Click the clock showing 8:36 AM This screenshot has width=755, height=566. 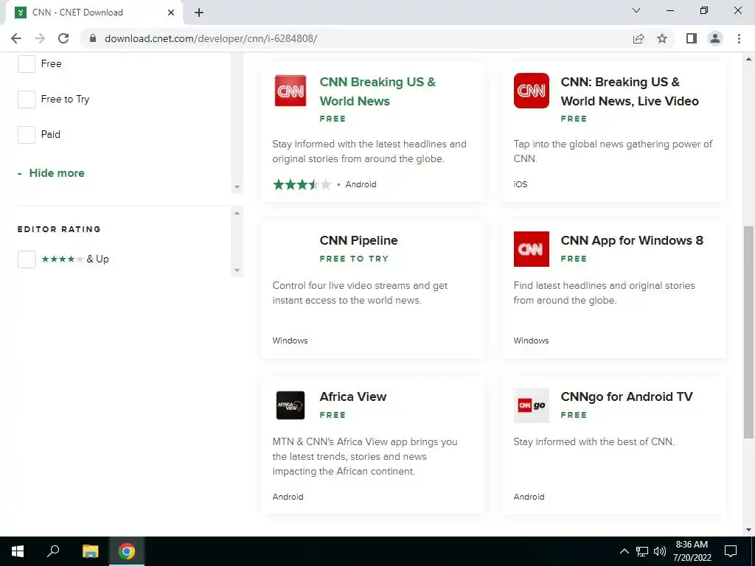692,545
